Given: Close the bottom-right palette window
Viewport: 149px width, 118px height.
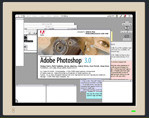Looking at the screenshot, I should pos(104,81).
